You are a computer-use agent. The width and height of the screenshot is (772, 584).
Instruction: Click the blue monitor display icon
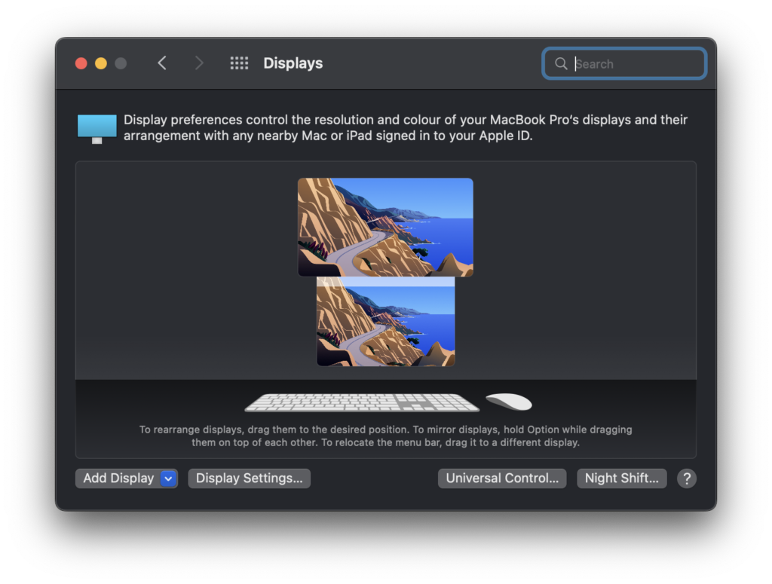pos(97,128)
